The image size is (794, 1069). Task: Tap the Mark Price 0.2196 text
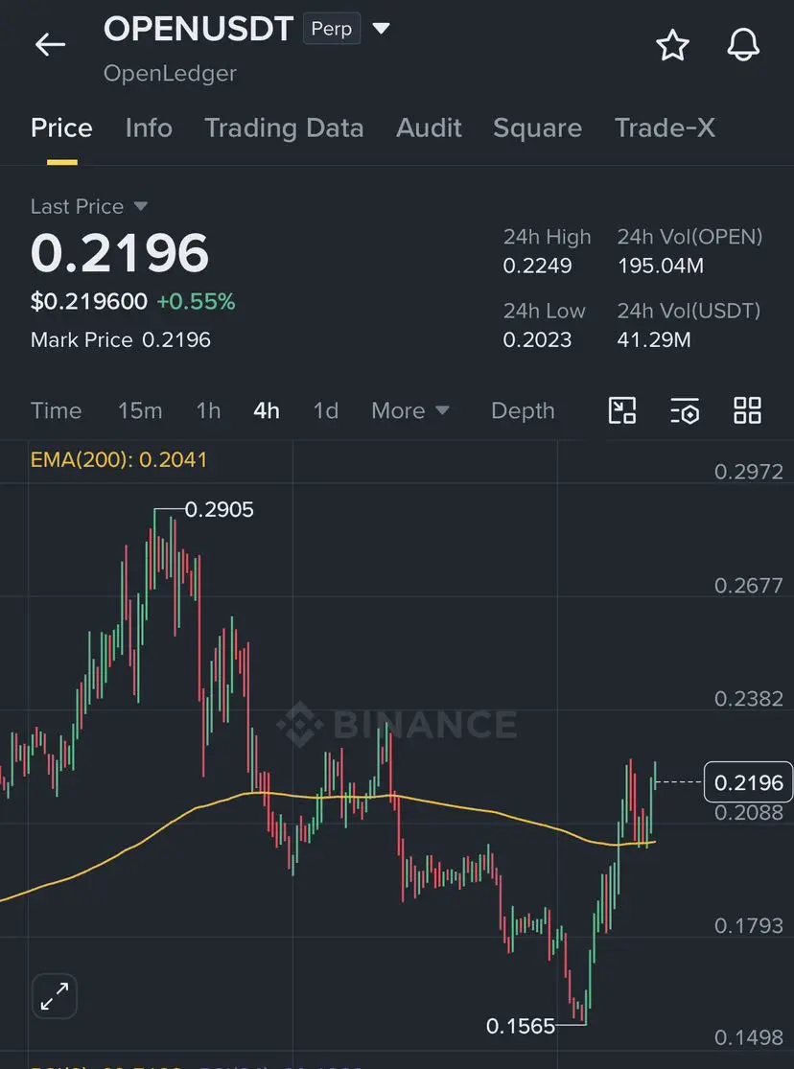(x=121, y=339)
